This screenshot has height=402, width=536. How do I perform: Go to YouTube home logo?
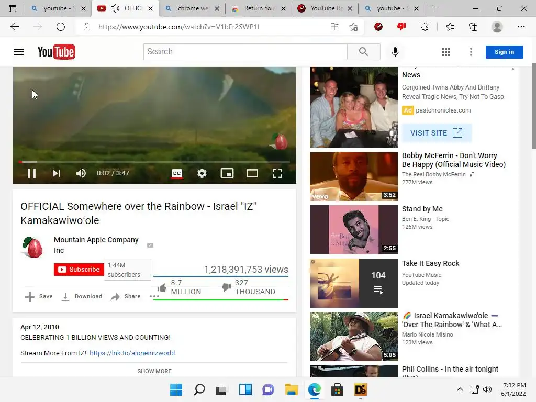point(57,52)
